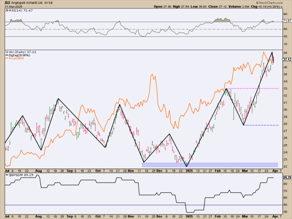The height and width of the screenshot is (219, 292).
Task: Click the Anglogold Ashanti Ltd. company name
Action: [x=27, y=3]
